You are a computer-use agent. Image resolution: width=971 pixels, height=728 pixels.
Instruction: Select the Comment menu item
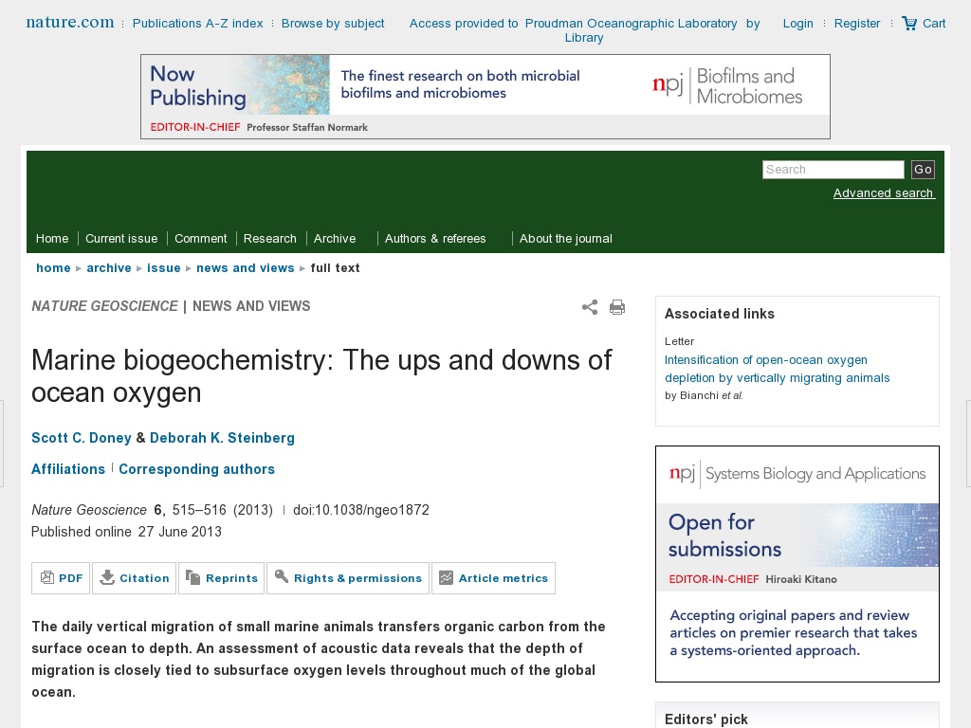click(x=201, y=238)
